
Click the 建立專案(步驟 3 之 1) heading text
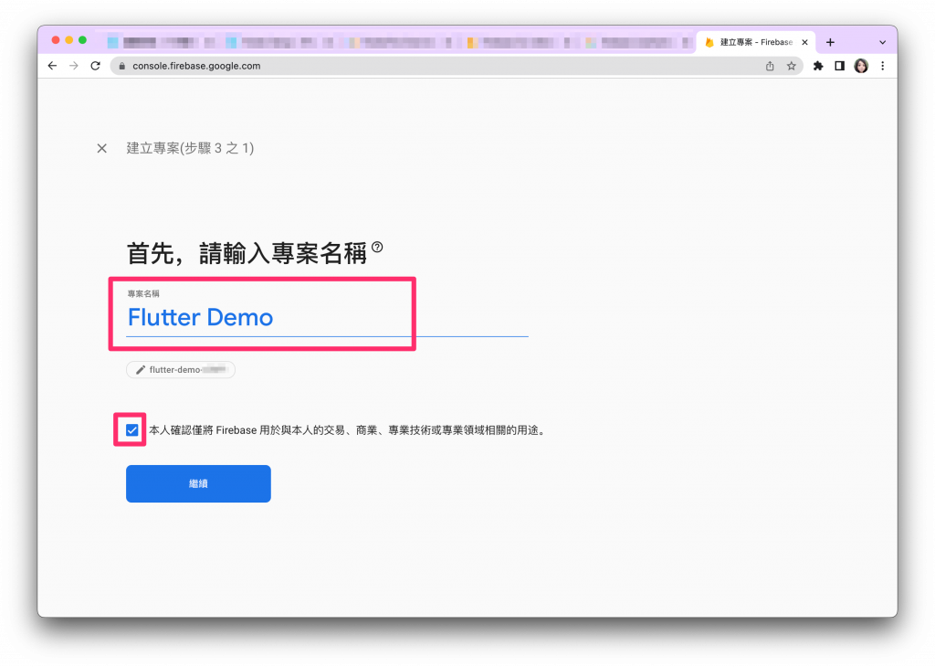tap(190, 148)
